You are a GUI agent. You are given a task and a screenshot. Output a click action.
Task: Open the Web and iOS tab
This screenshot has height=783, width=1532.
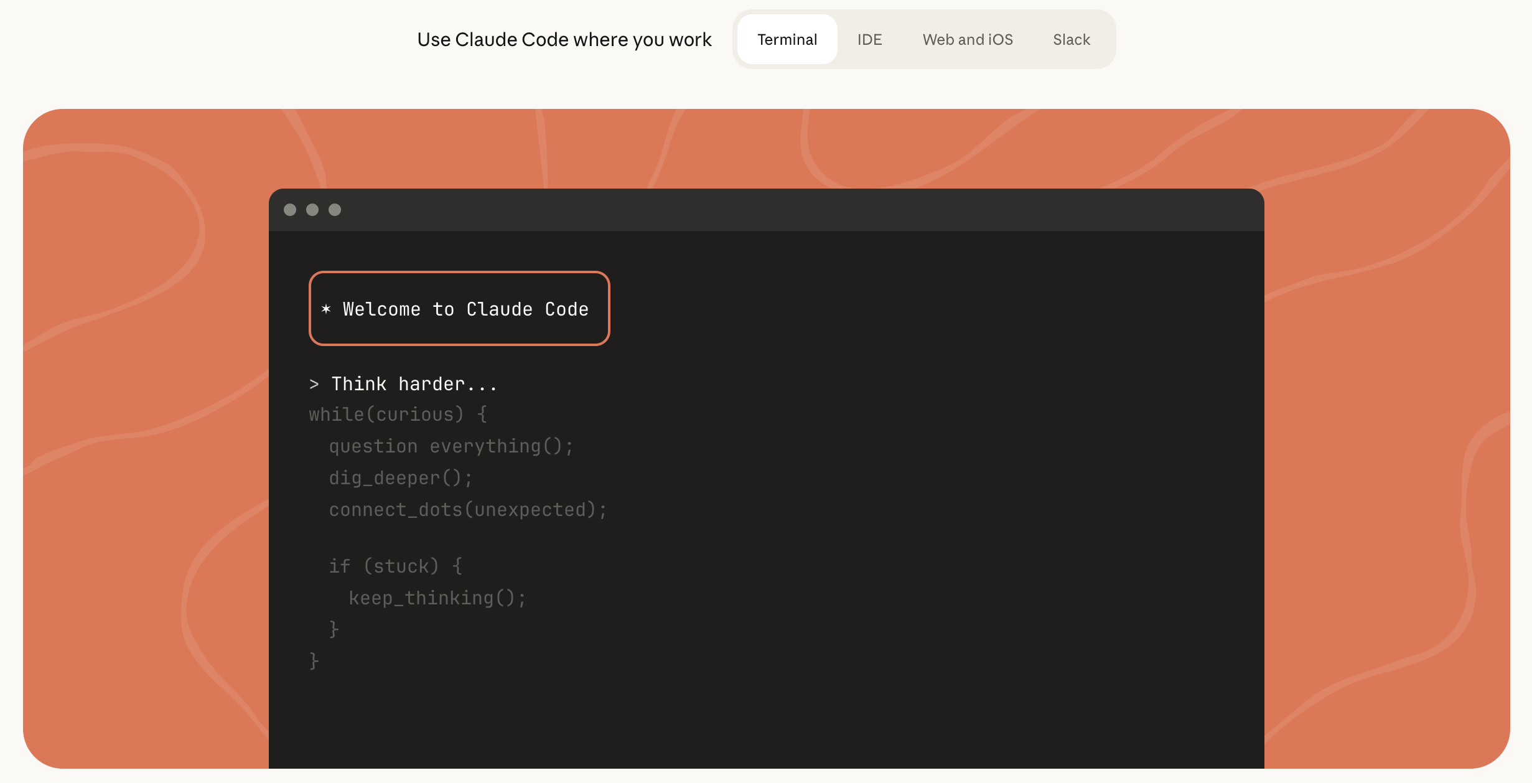pyautogui.click(x=967, y=39)
